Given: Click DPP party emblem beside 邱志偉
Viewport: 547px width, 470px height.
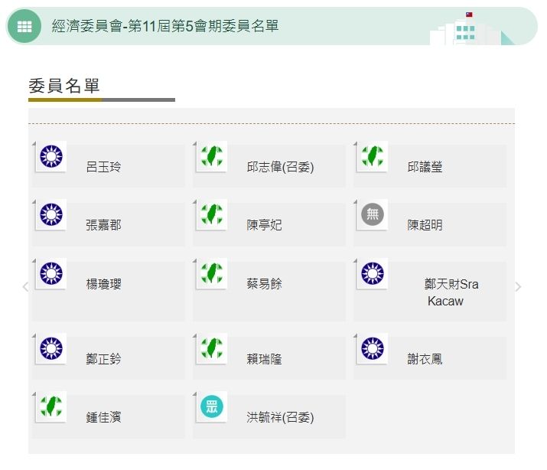Looking at the screenshot, I should (x=212, y=157).
